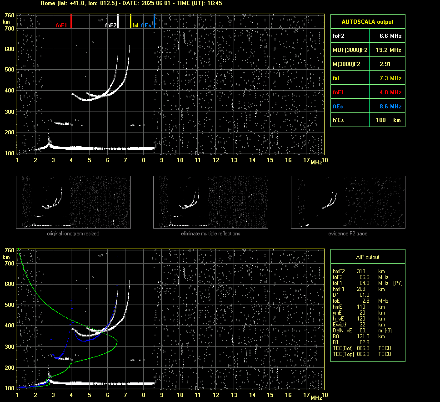Select the h'Es row label
This screenshot has height=402, width=440.
(x=338, y=120)
